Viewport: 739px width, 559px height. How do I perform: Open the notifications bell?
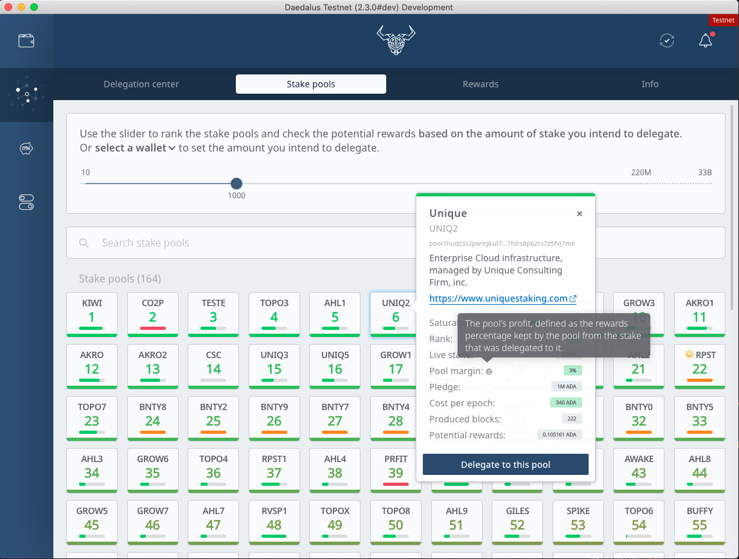tap(706, 40)
